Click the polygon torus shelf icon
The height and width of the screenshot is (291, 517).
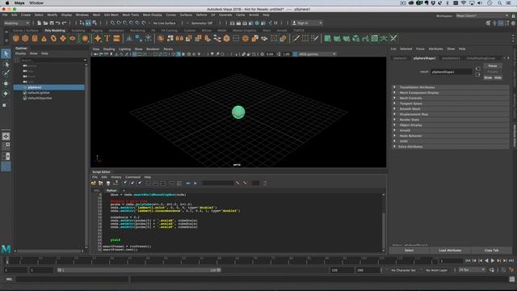(x=53, y=38)
